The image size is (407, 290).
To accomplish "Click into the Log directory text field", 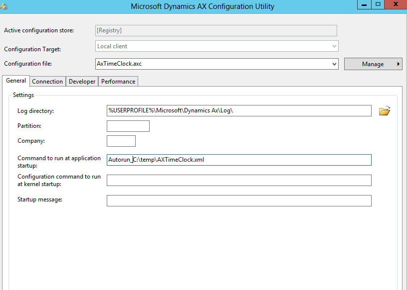I will tap(238, 110).
